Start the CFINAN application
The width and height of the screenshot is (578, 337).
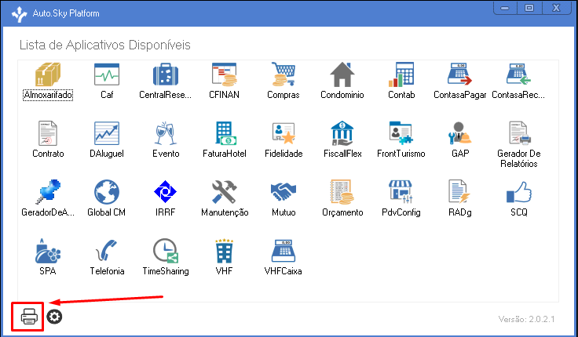(224, 74)
